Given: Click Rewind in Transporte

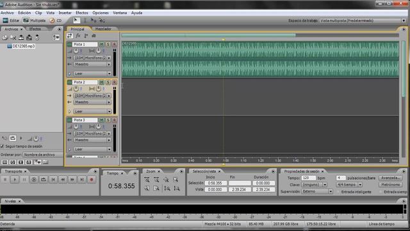Looking at the screenshot, I should [63, 180].
